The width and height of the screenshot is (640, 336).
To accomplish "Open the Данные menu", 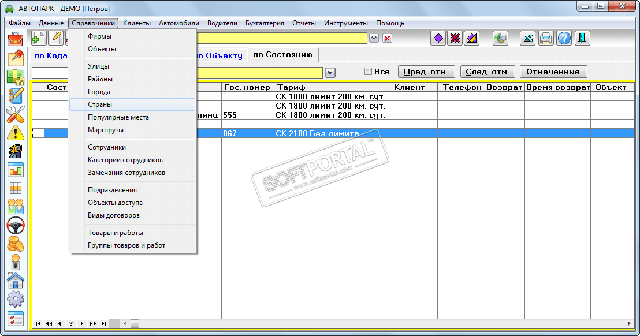I will click(x=51, y=23).
